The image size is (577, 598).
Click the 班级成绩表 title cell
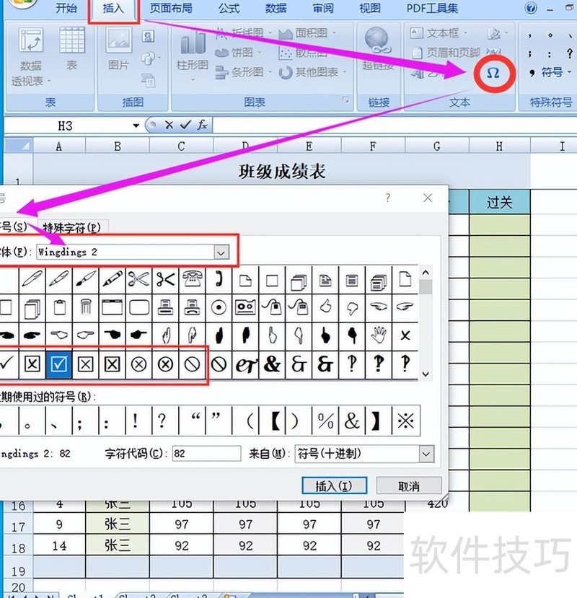(x=282, y=172)
